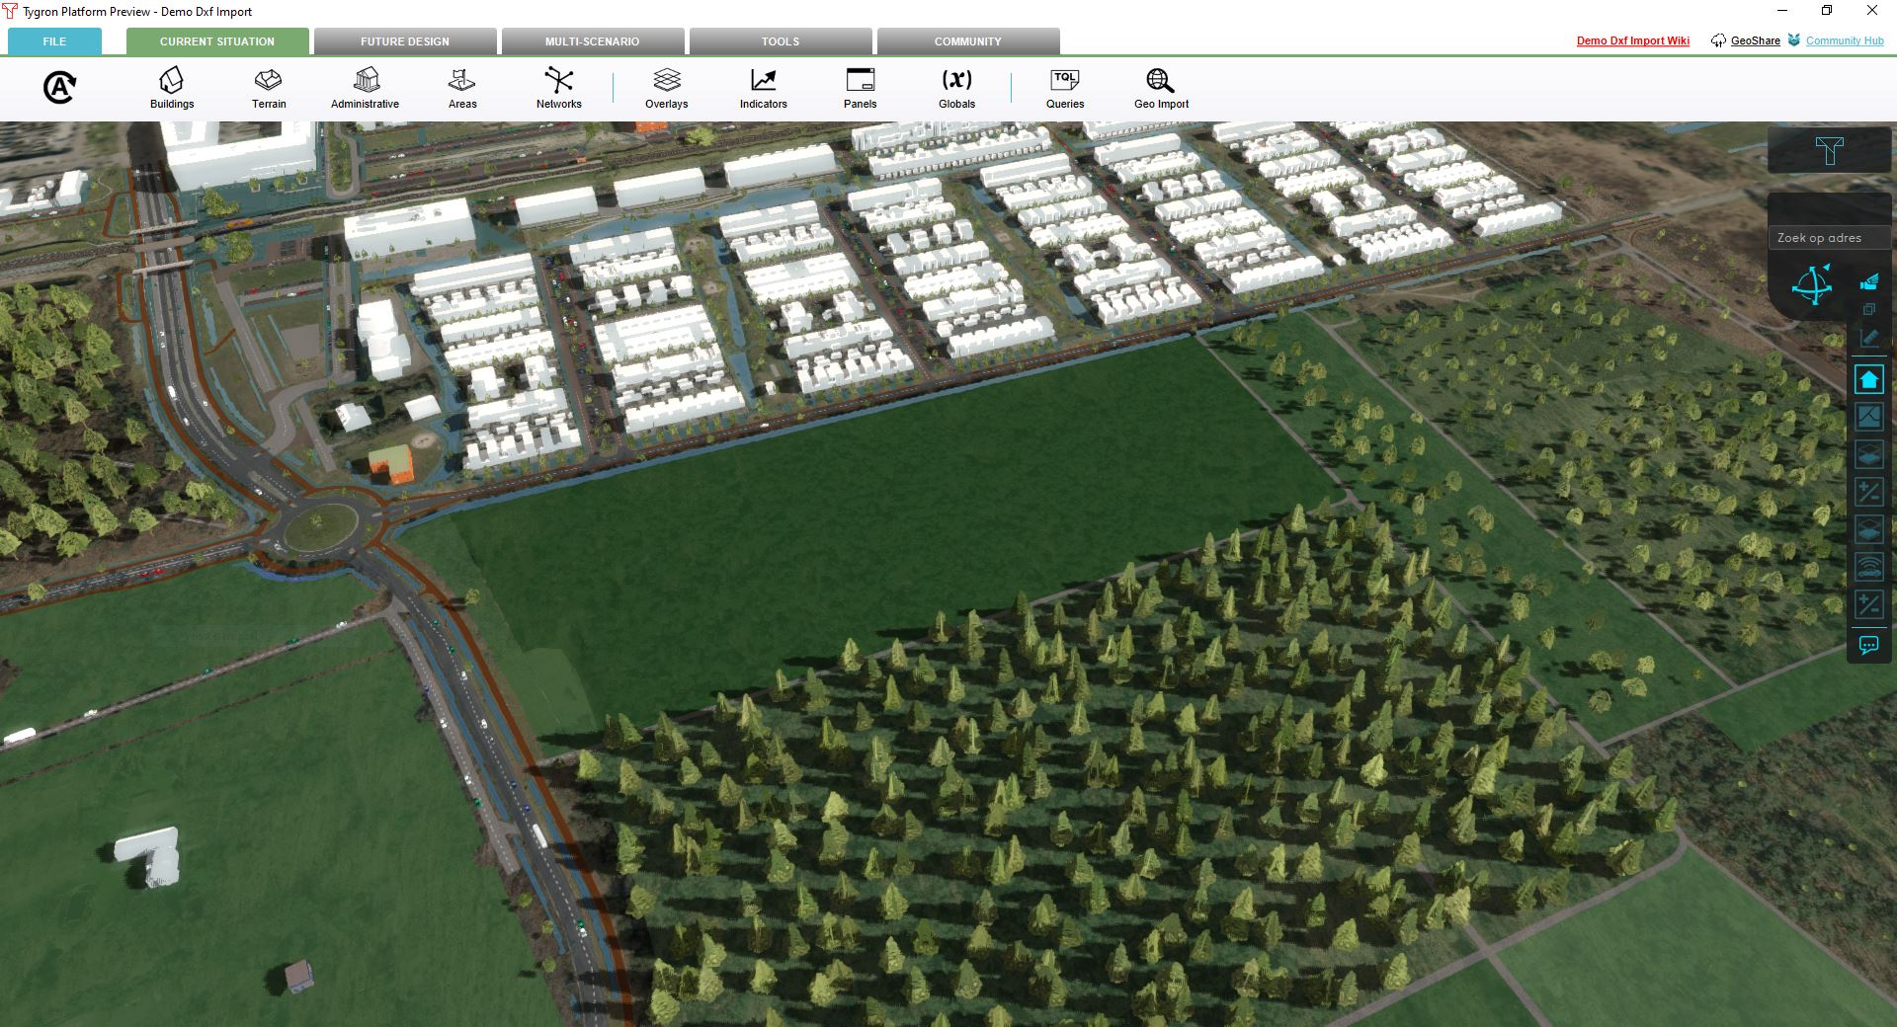Click the Panels icon
1897x1027 pixels.
[x=860, y=87]
